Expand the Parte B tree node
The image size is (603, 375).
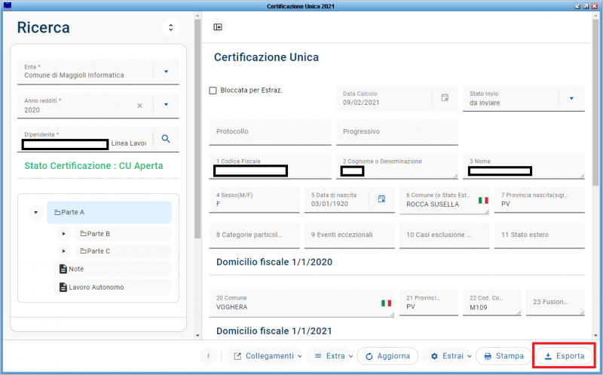(64, 234)
